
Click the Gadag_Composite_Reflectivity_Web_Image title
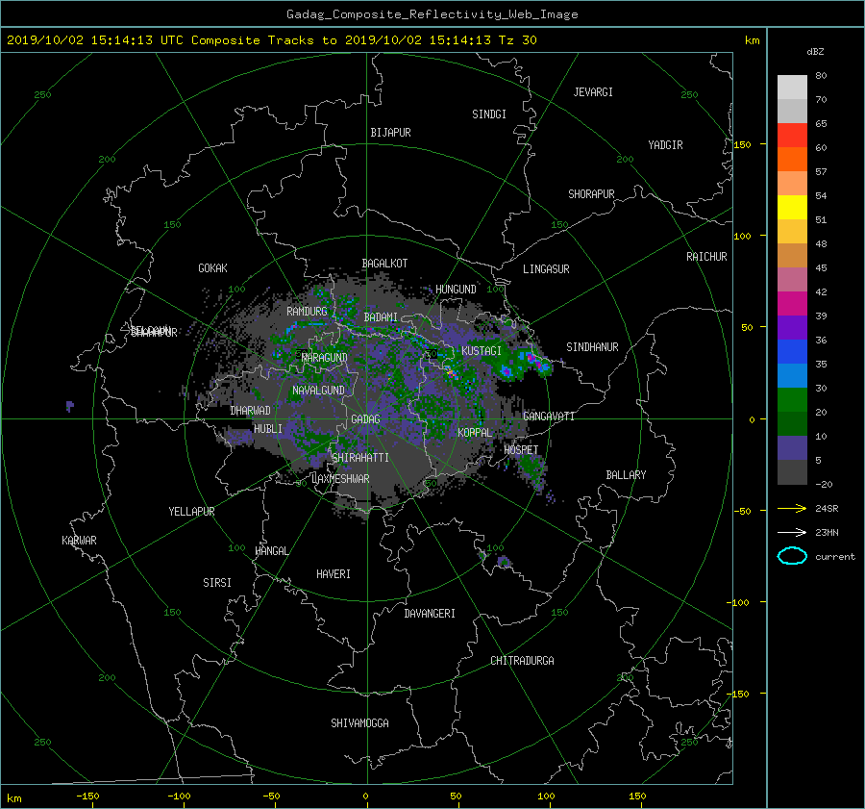pos(432,14)
